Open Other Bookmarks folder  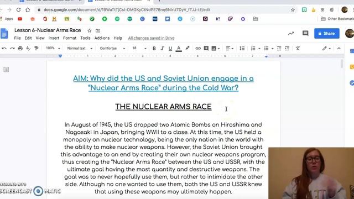click(x=337, y=19)
